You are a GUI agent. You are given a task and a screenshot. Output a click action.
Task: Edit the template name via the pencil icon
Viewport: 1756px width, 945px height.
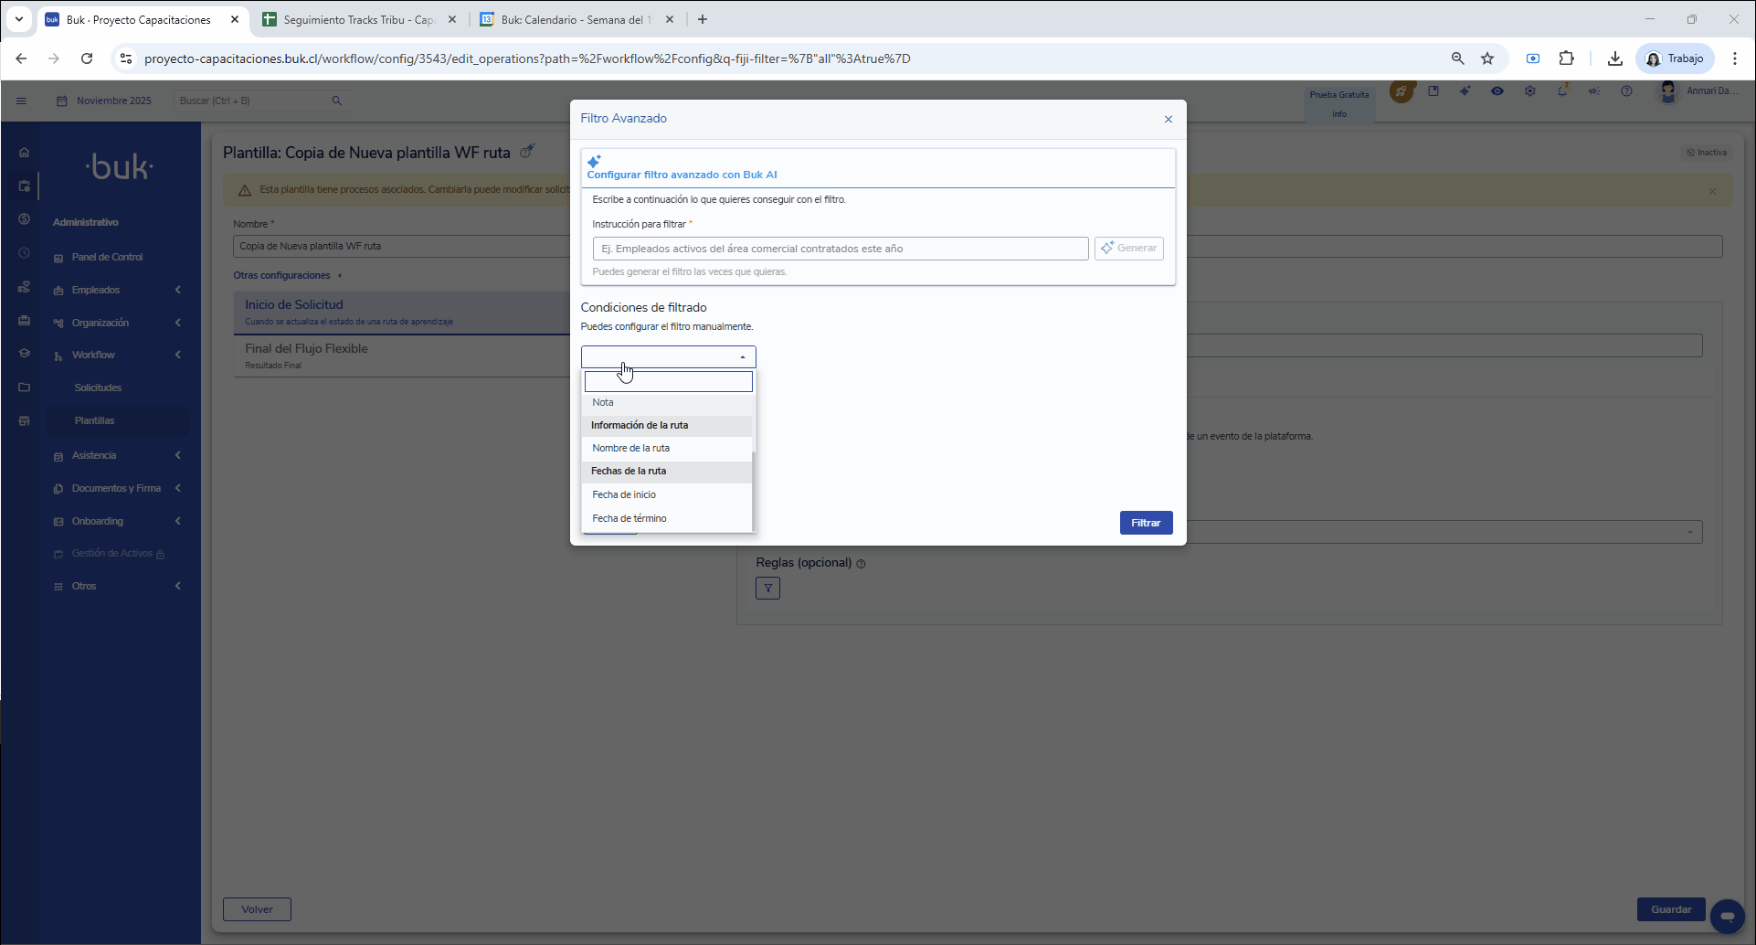point(528,153)
